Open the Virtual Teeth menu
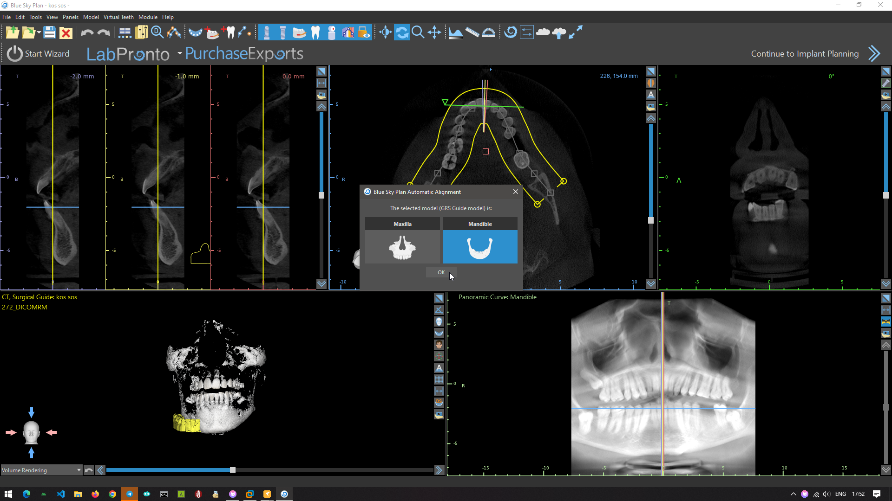Viewport: 892px width, 501px height. [x=118, y=17]
